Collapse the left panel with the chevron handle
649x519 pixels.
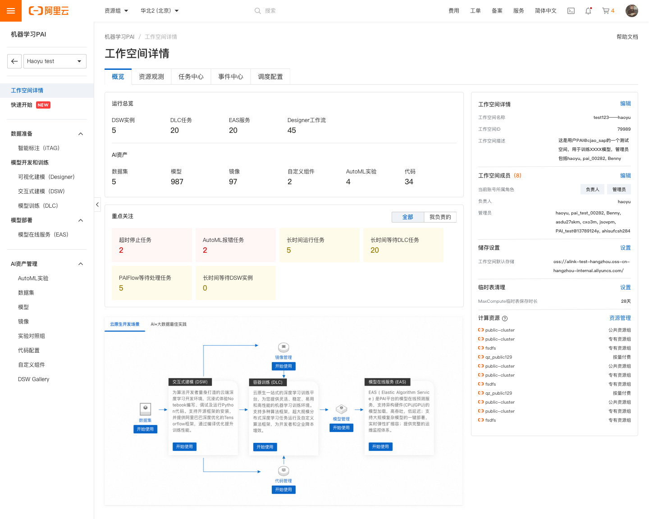[97, 205]
